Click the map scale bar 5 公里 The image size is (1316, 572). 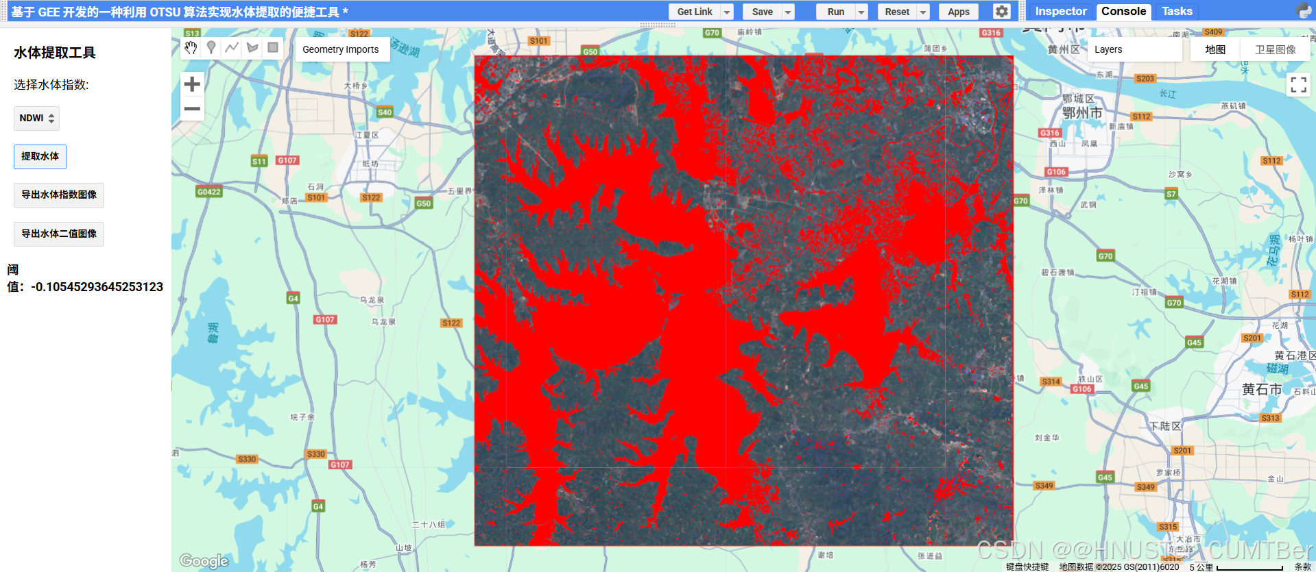[1236, 567]
